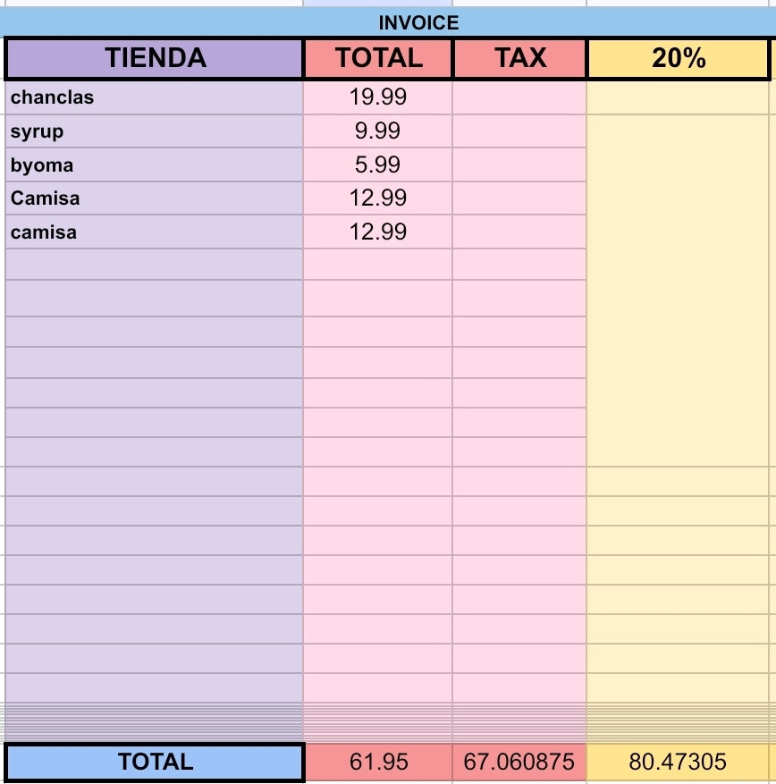Select the blue TOTAL label cell
The width and height of the screenshot is (776, 784).
pyautogui.click(x=155, y=762)
